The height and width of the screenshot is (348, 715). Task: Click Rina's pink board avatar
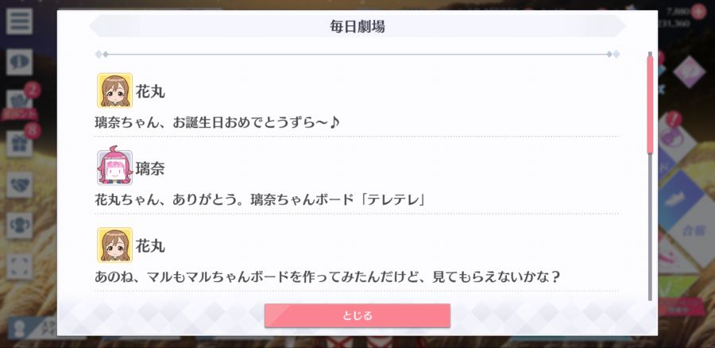(x=115, y=168)
